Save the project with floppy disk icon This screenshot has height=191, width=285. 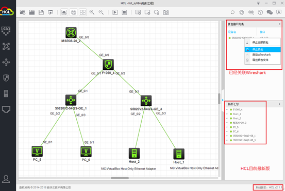[41, 12]
